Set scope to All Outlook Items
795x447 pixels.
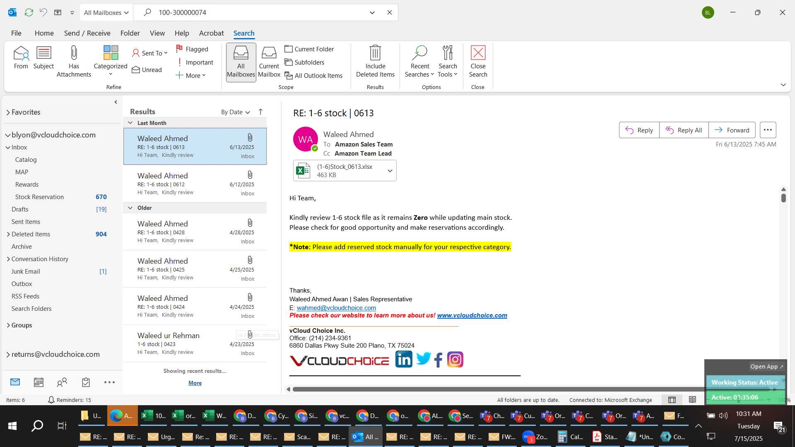[x=314, y=75]
